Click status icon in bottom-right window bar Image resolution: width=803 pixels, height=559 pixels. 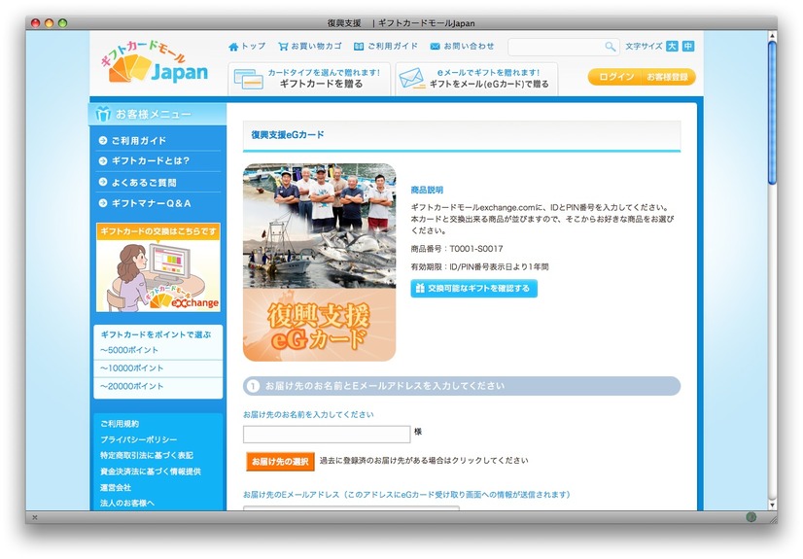pyautogui.click(x=751, y=517)
